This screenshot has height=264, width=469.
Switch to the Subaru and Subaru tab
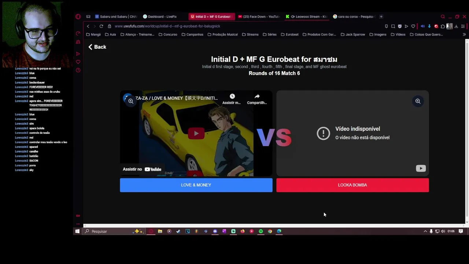coord(116,16)
